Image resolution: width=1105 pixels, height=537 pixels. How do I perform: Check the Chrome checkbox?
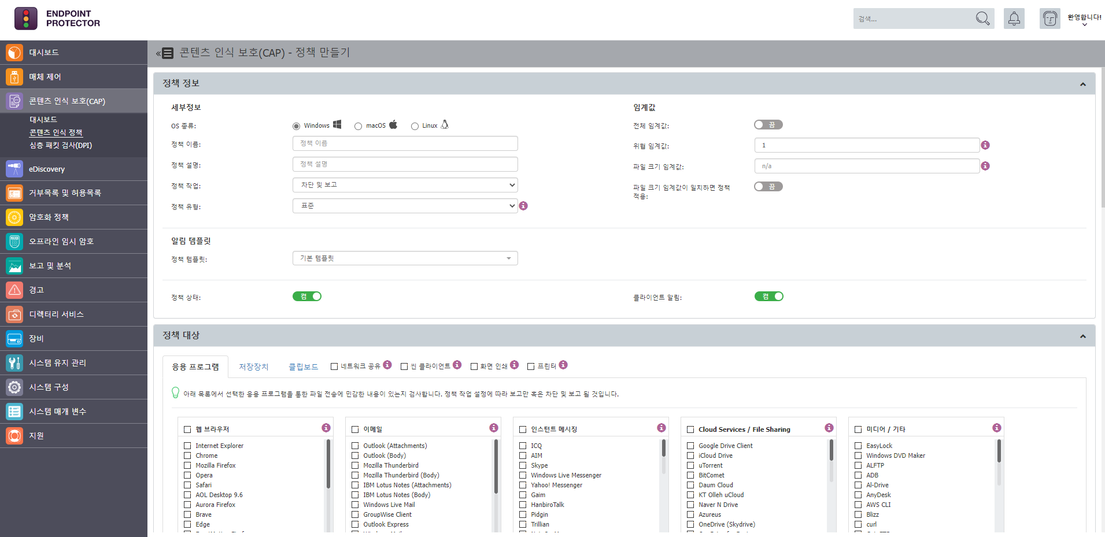(187, 455)
